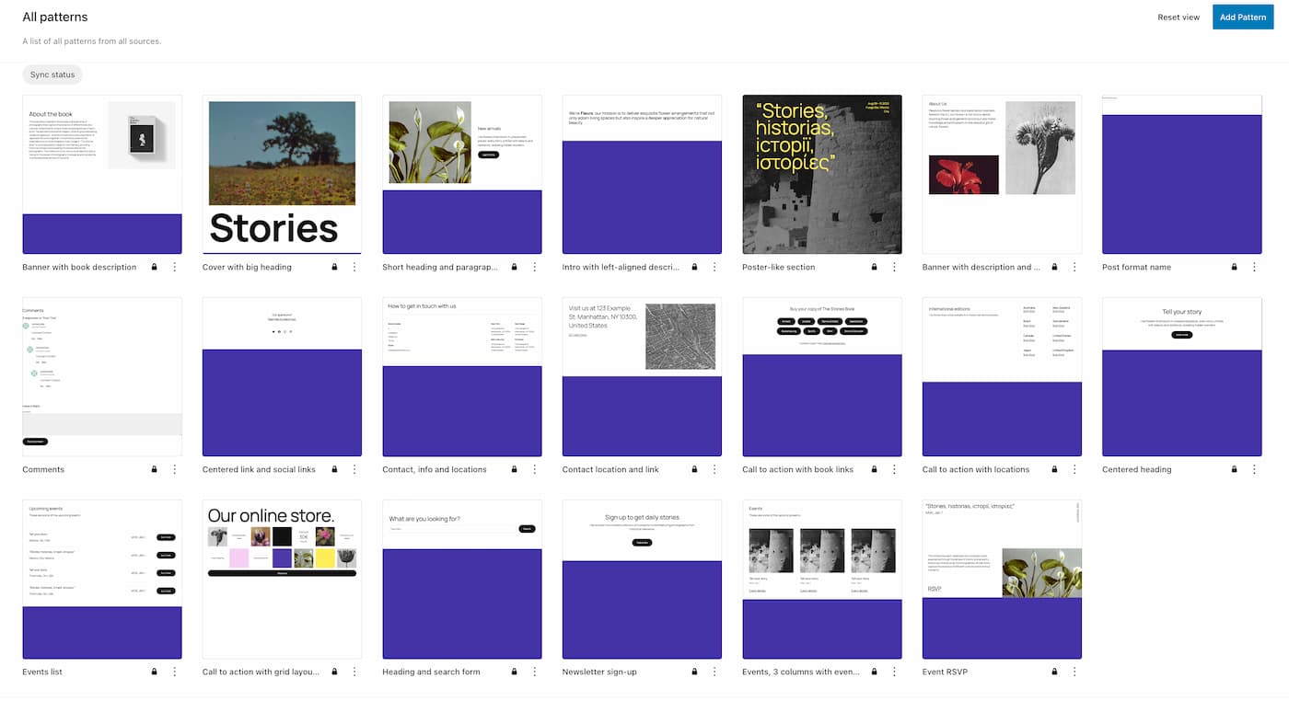The height and width of the screenshot is (701, 1289).
Task: Open the kebab menu for Events list pattern
Action: pos(175,672)
